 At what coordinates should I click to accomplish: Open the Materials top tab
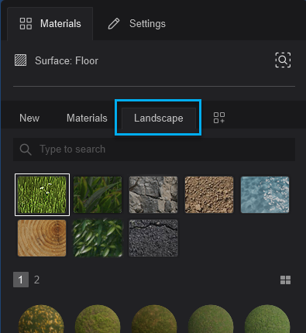click(x=50, y=24)
